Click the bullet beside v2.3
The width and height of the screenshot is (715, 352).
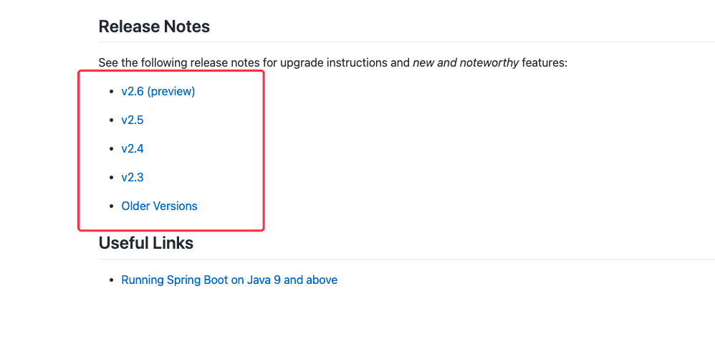(x=111, y=177)
